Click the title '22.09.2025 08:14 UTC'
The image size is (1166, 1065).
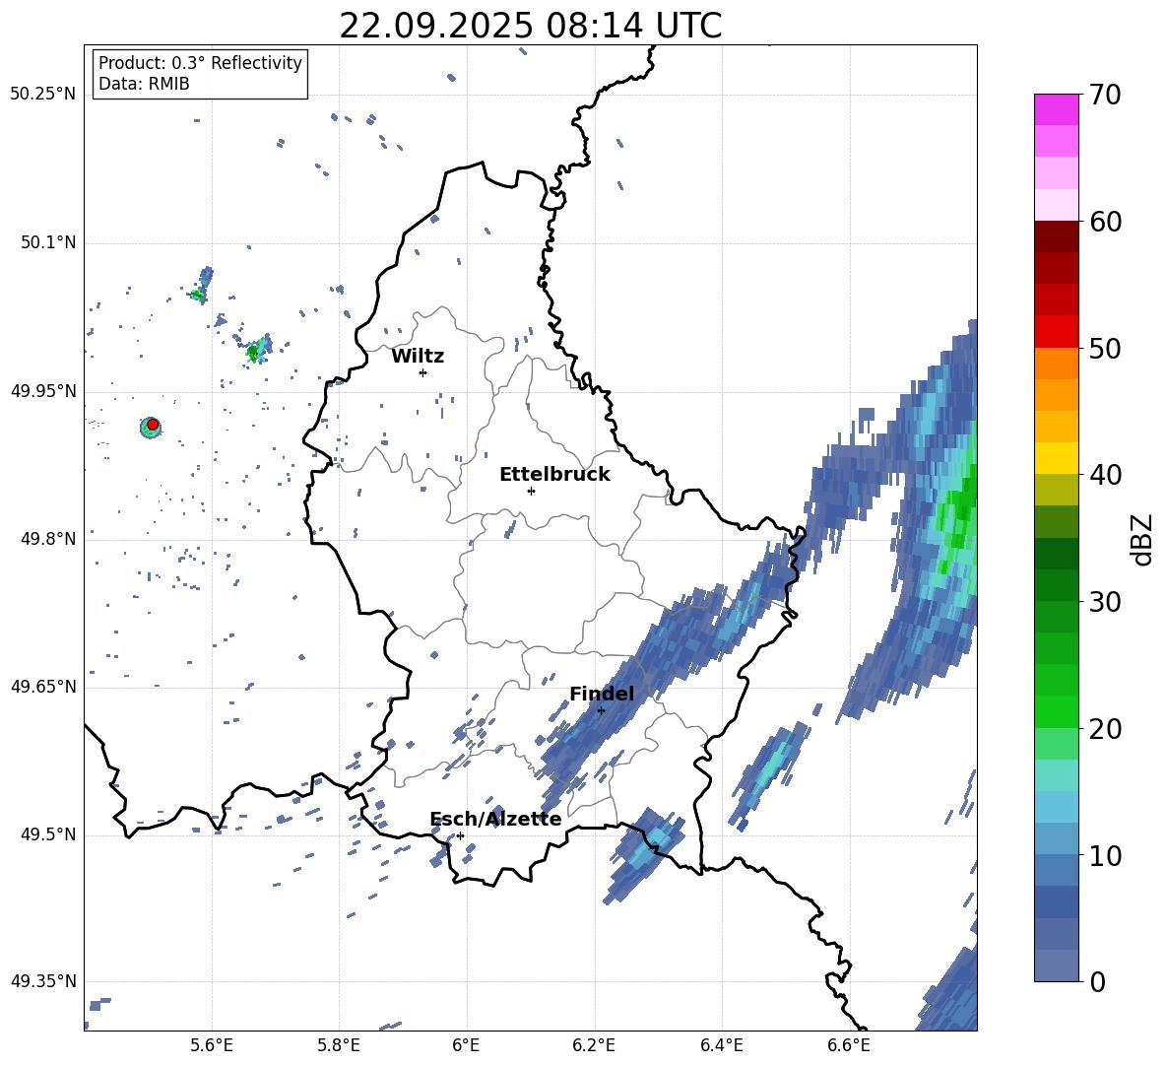(x=530, y=26)
